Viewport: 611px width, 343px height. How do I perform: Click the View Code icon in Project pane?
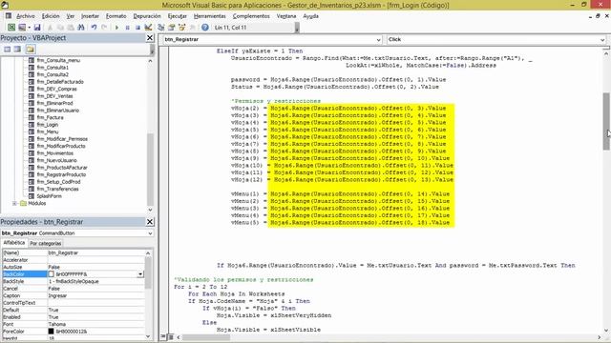tap(7, 49)
